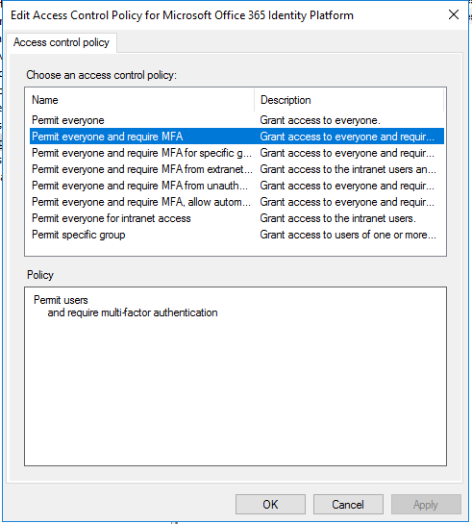Close the Edit Access Control Policy dialog
Image resolution: width=472 pixels, height=524 pixels.
pyautogui.click(x=454, y=14)
